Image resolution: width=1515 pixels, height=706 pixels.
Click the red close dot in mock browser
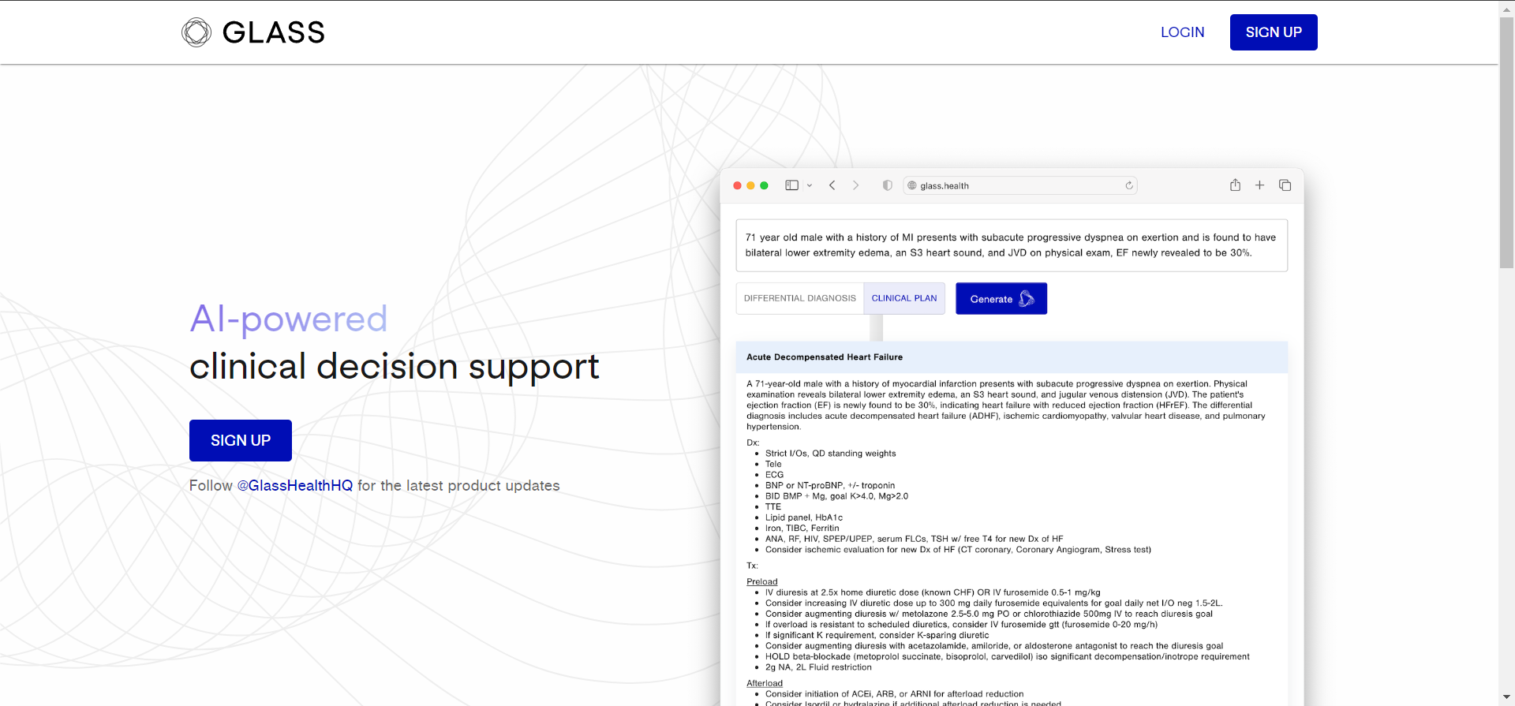pos(737,185)
